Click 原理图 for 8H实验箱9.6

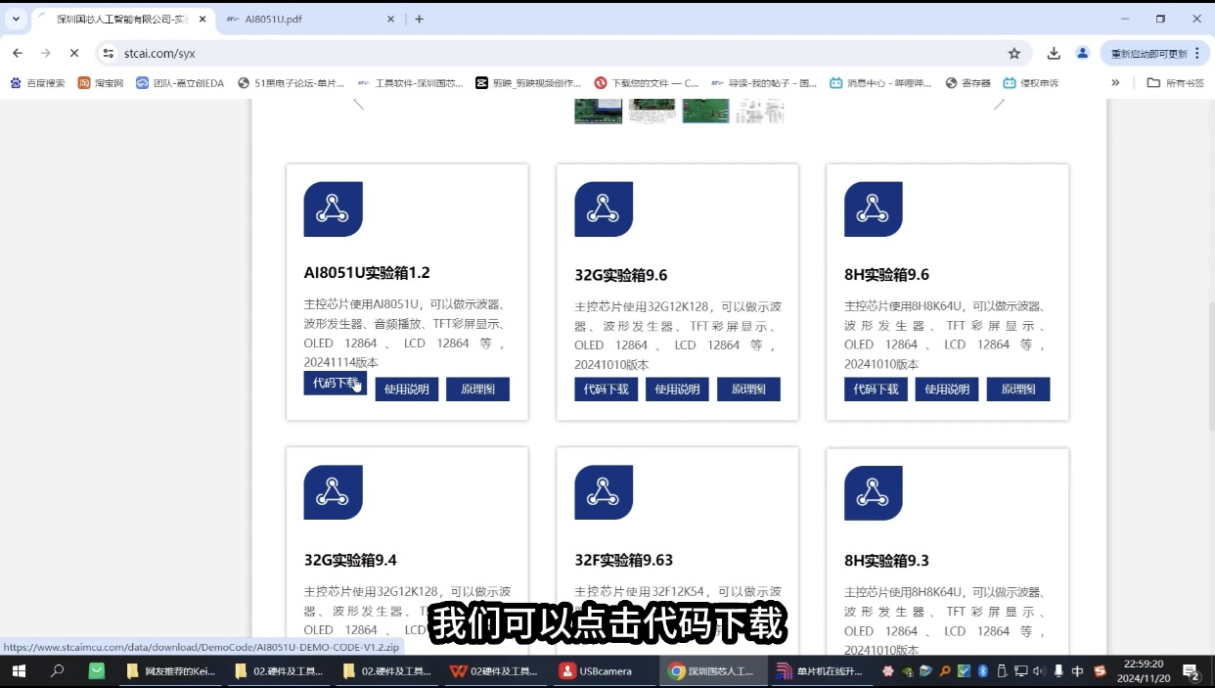click(x=1018, y=390)
